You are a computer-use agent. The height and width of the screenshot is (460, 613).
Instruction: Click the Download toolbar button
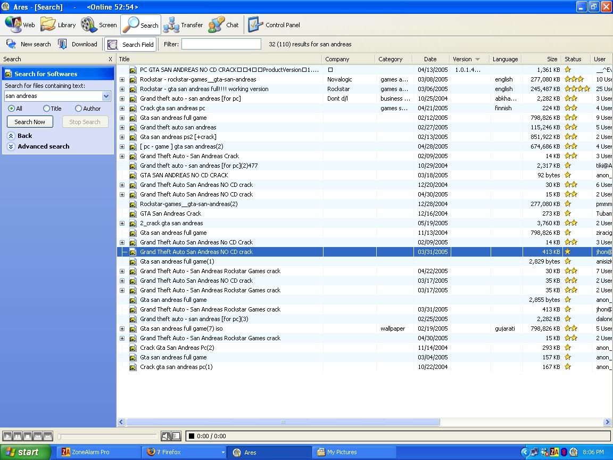click(x=77, y=44)
